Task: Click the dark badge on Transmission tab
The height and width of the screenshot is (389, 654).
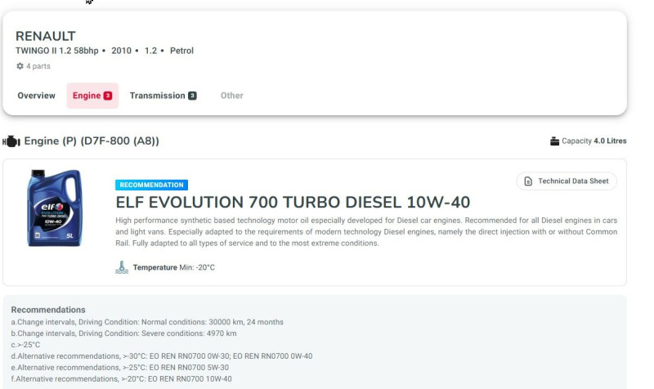Action: (x=192, y=96)
